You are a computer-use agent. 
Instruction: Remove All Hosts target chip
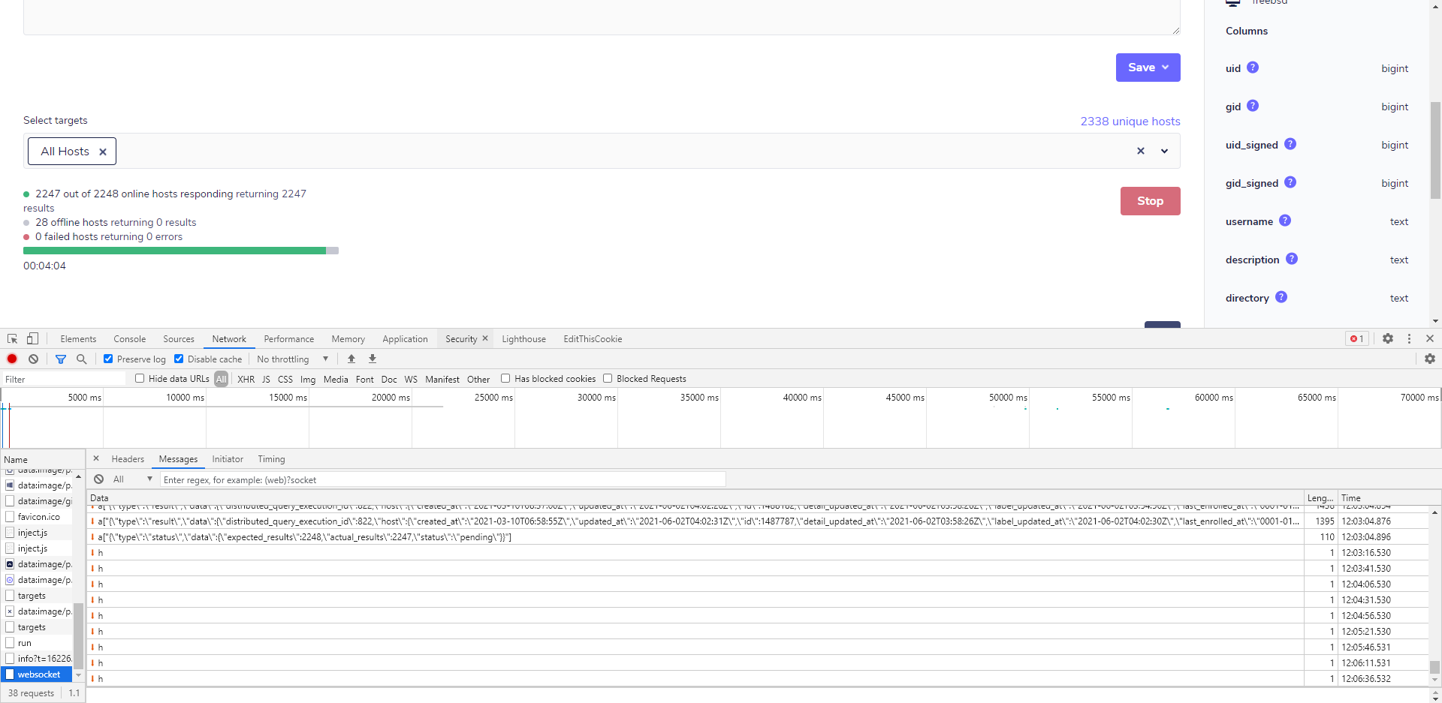(x=103, y=152)
